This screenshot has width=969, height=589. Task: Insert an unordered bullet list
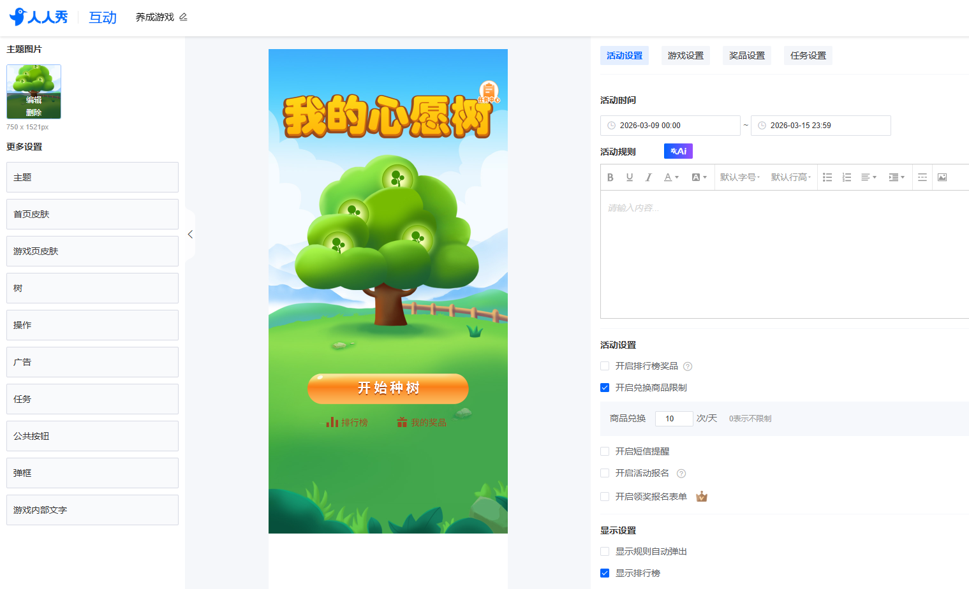(827, 177)
